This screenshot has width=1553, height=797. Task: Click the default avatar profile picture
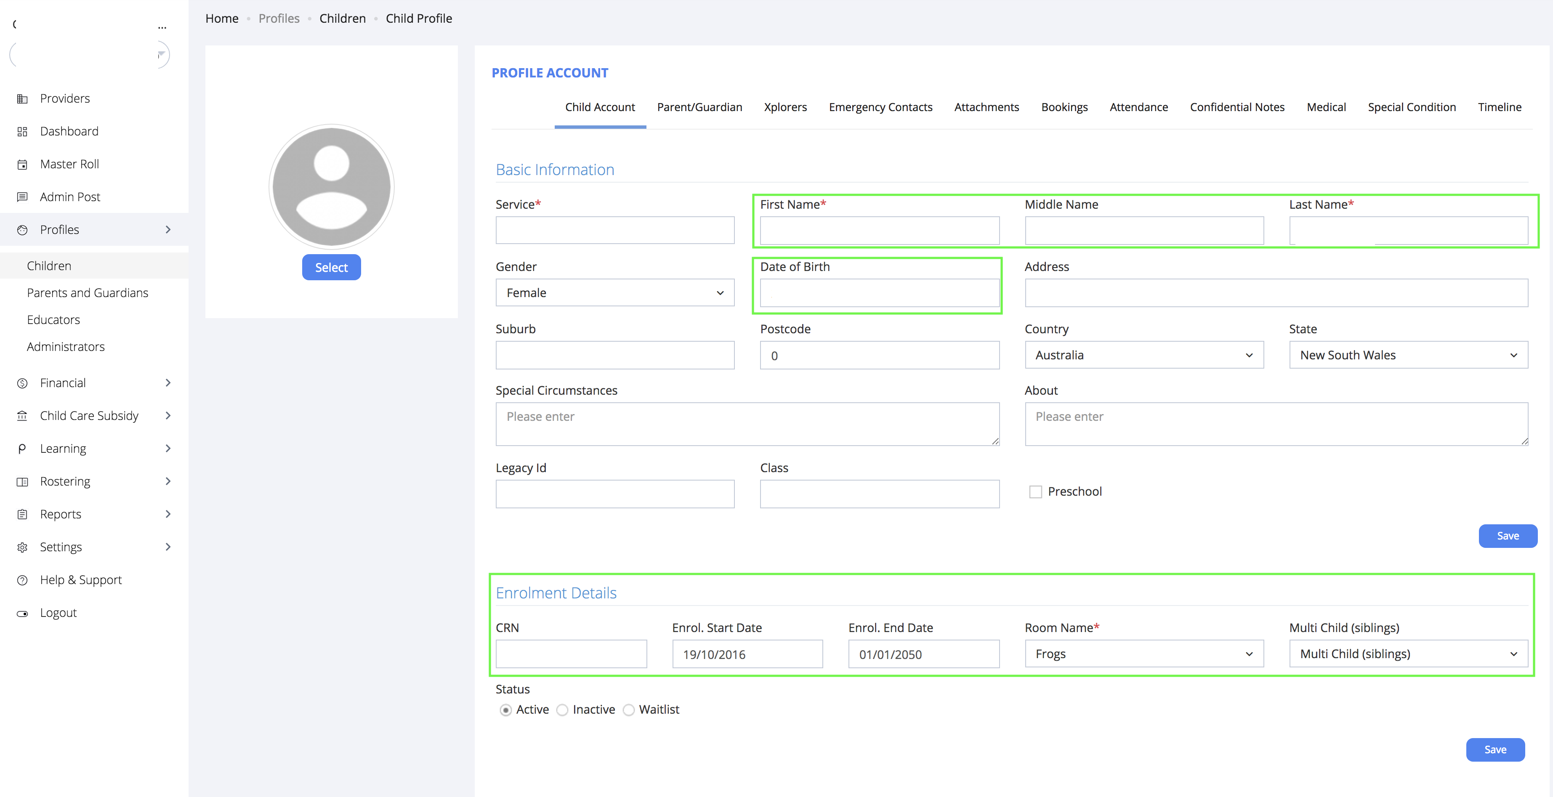332,186
